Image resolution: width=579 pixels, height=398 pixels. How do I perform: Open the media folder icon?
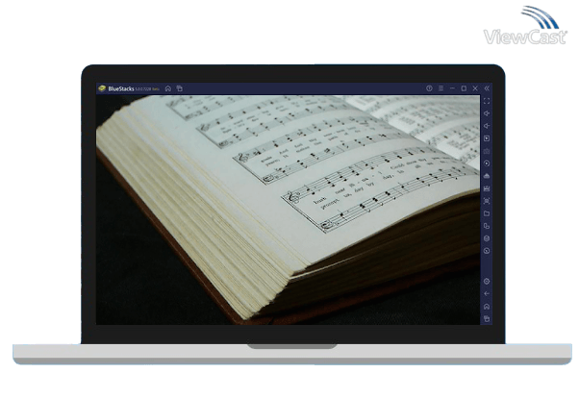pos(487,213)
